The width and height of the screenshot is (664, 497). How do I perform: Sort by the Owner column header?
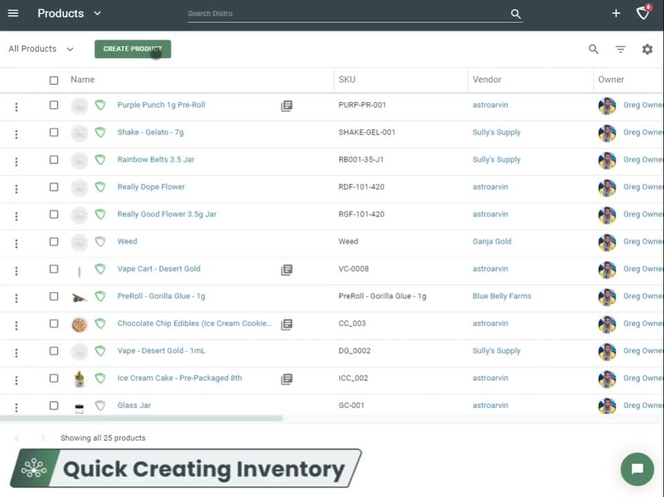click(x=611, y=79)
